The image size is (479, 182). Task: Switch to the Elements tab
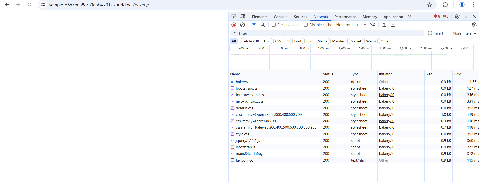tap(260, 17)
